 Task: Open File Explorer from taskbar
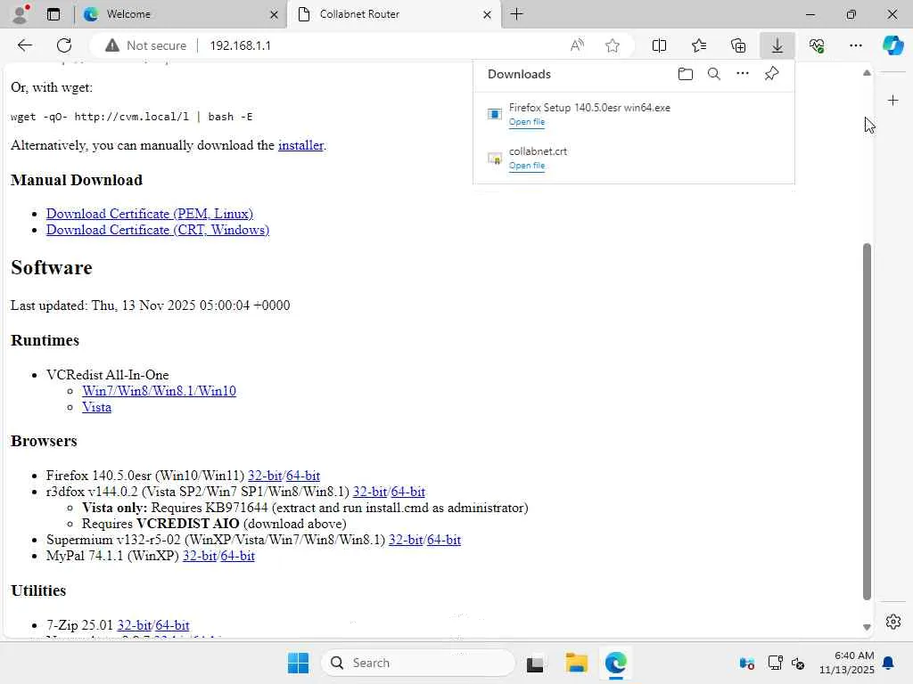click(577, 663)
